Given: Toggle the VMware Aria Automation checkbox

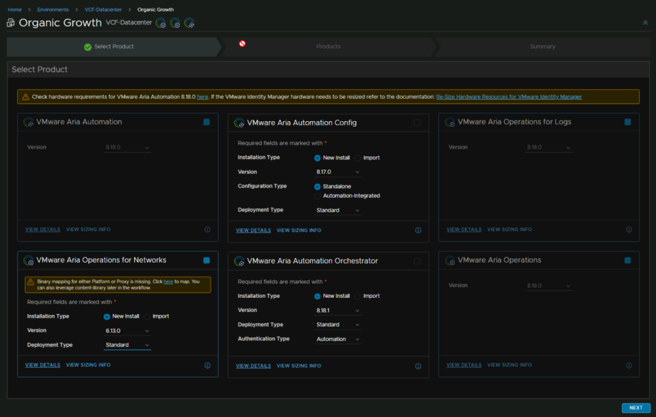Looking at the screenshot, I should 207,122.
